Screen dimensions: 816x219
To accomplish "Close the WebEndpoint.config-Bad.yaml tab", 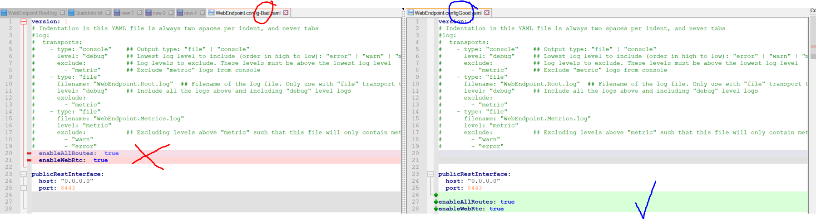I will point(286,13).
